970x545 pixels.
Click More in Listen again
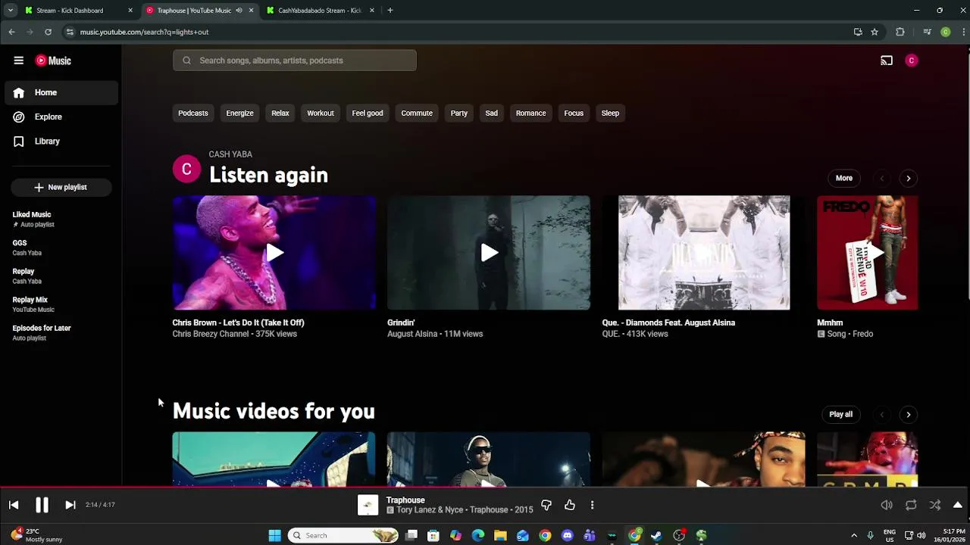point(844,178)
